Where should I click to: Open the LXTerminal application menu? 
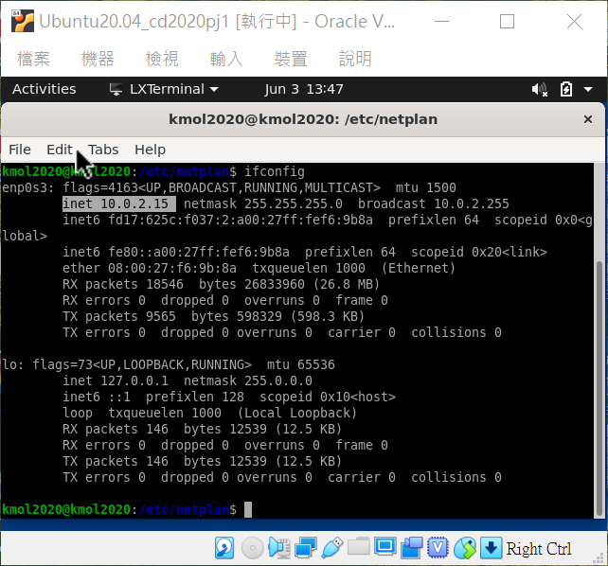164,90
